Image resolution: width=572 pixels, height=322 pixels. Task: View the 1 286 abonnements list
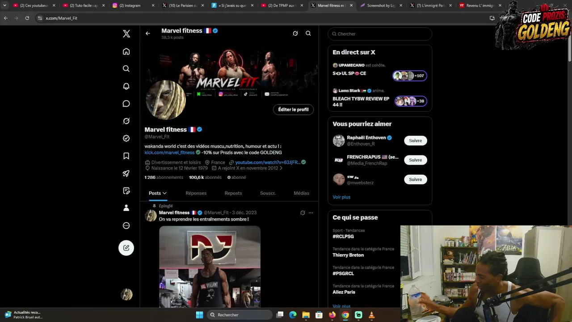pyautogui.click(x=164, y=178)
